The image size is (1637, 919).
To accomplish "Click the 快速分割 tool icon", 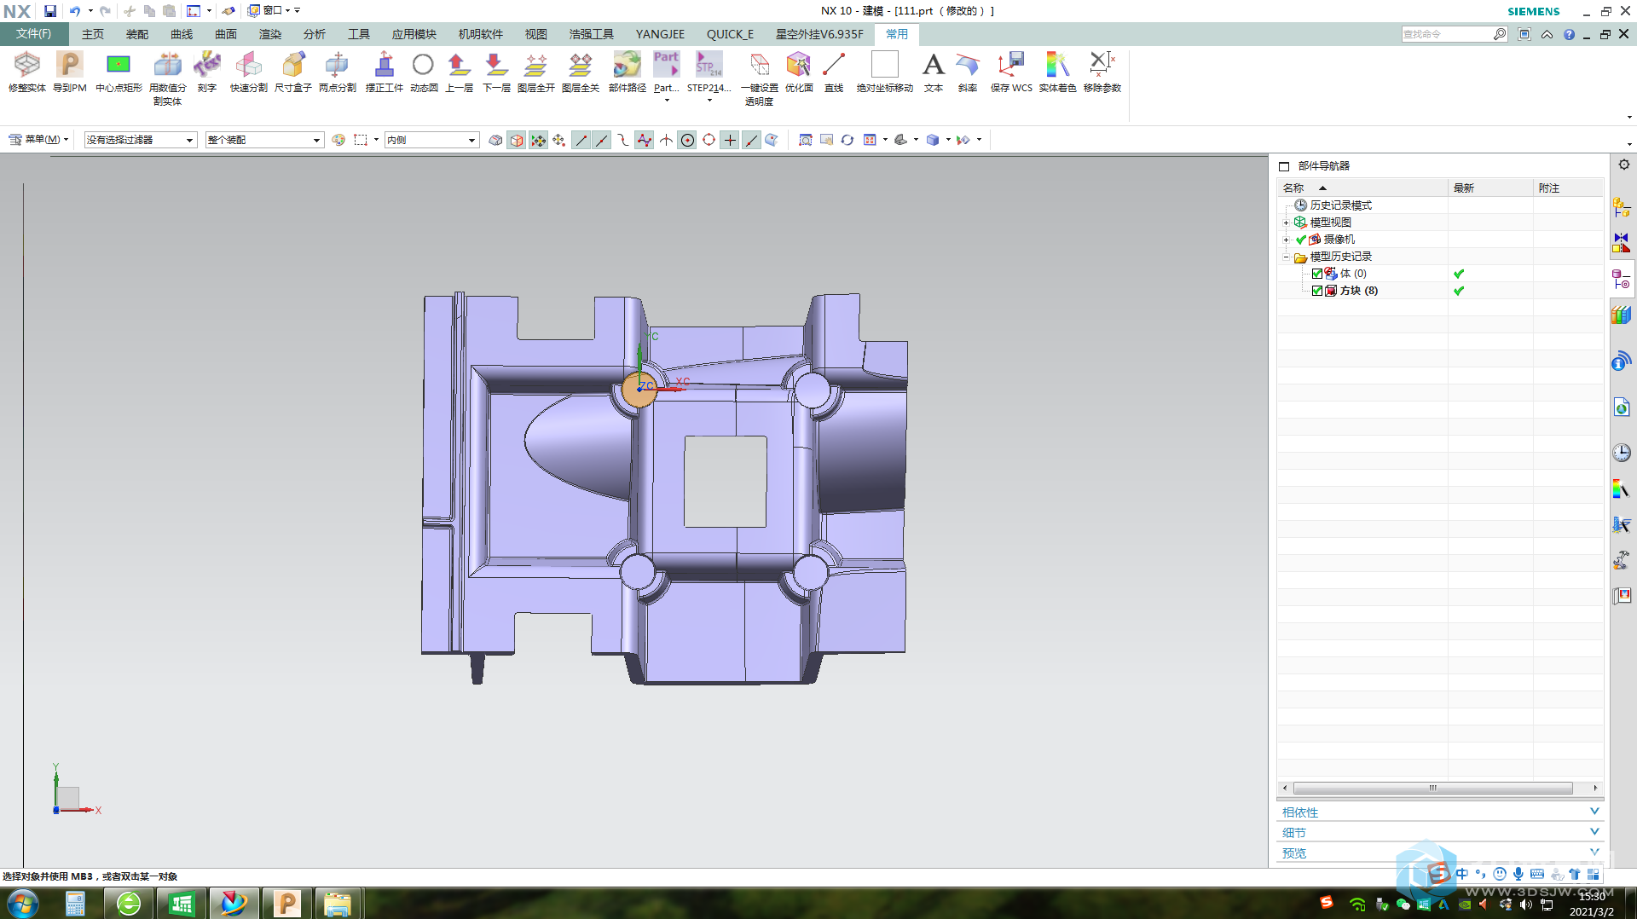I will pos(249,65).
